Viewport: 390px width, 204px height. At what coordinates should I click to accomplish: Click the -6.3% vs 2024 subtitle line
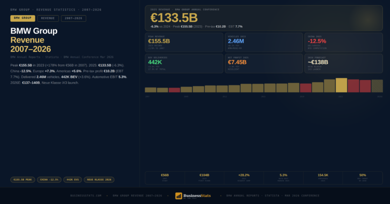(196, 26)
